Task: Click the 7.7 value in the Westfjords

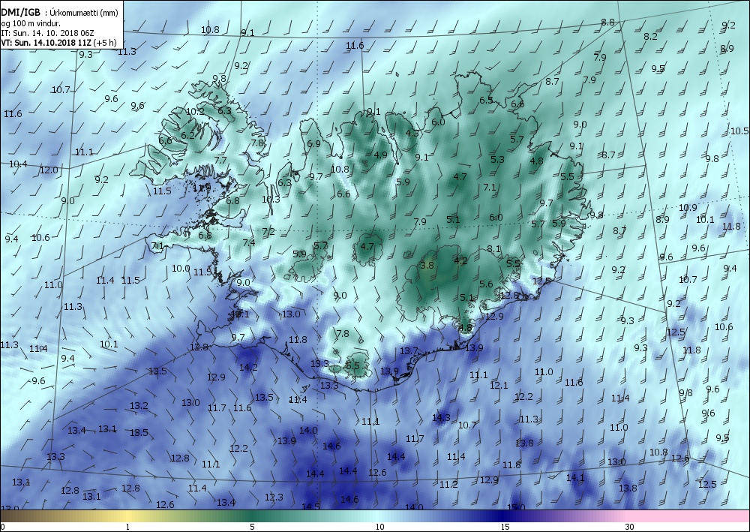Action: click(220, 160)
